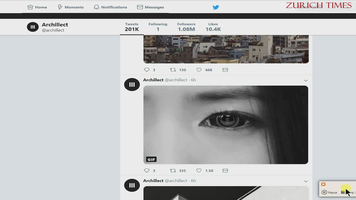Click the Twitter bird logo
The width and height of the screenshot is (356, 200).
point(216,7)
